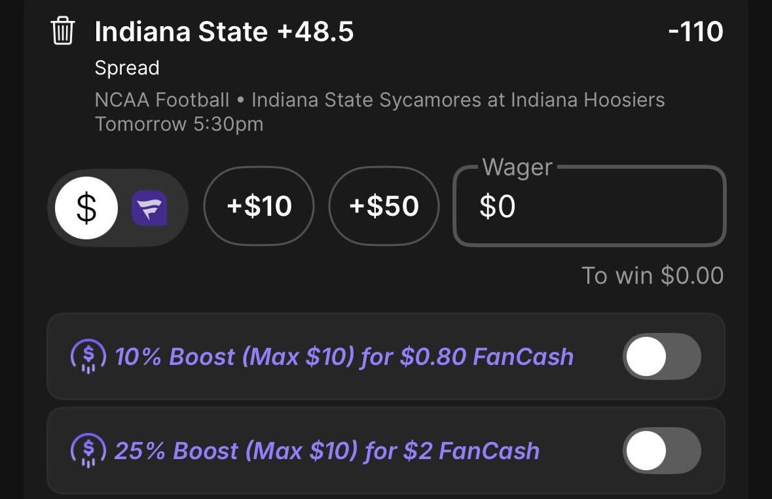Viewport: 772px width, 499px height.
Task: Remove the Indiana State bet with trash icon
Action: point(62,31)
